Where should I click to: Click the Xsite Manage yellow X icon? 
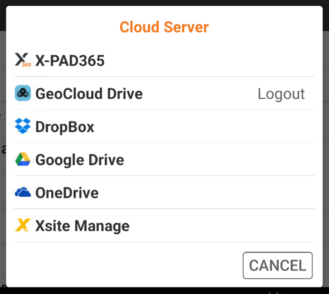[x=23, y=226]
